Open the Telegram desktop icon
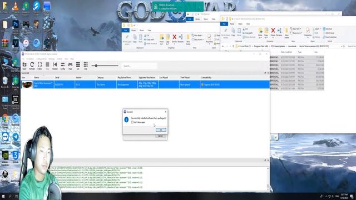The height and width of the screenshot is (200, 356). point(16,138)
